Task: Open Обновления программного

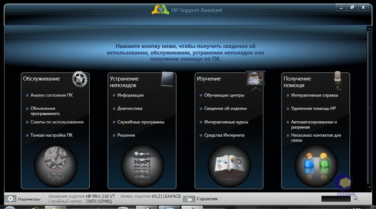Action: point(45,111)
